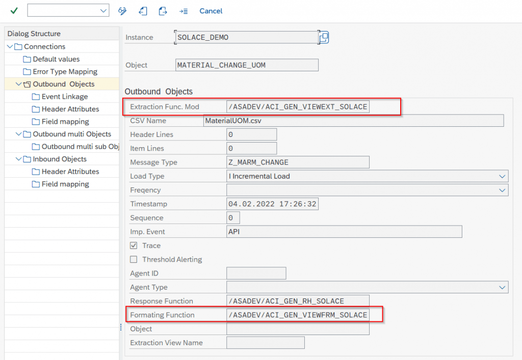Viewport: 522px width, 360px height.
Task: Click the forward-arrow document icon
Action: click(163, 10)
